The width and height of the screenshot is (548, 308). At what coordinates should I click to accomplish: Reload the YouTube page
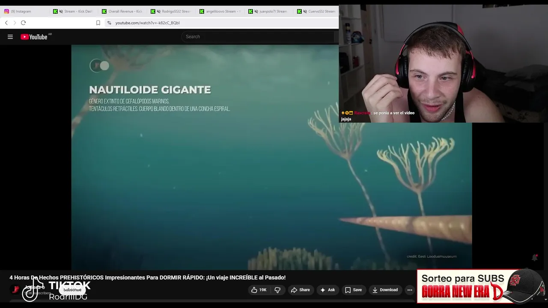23,23
